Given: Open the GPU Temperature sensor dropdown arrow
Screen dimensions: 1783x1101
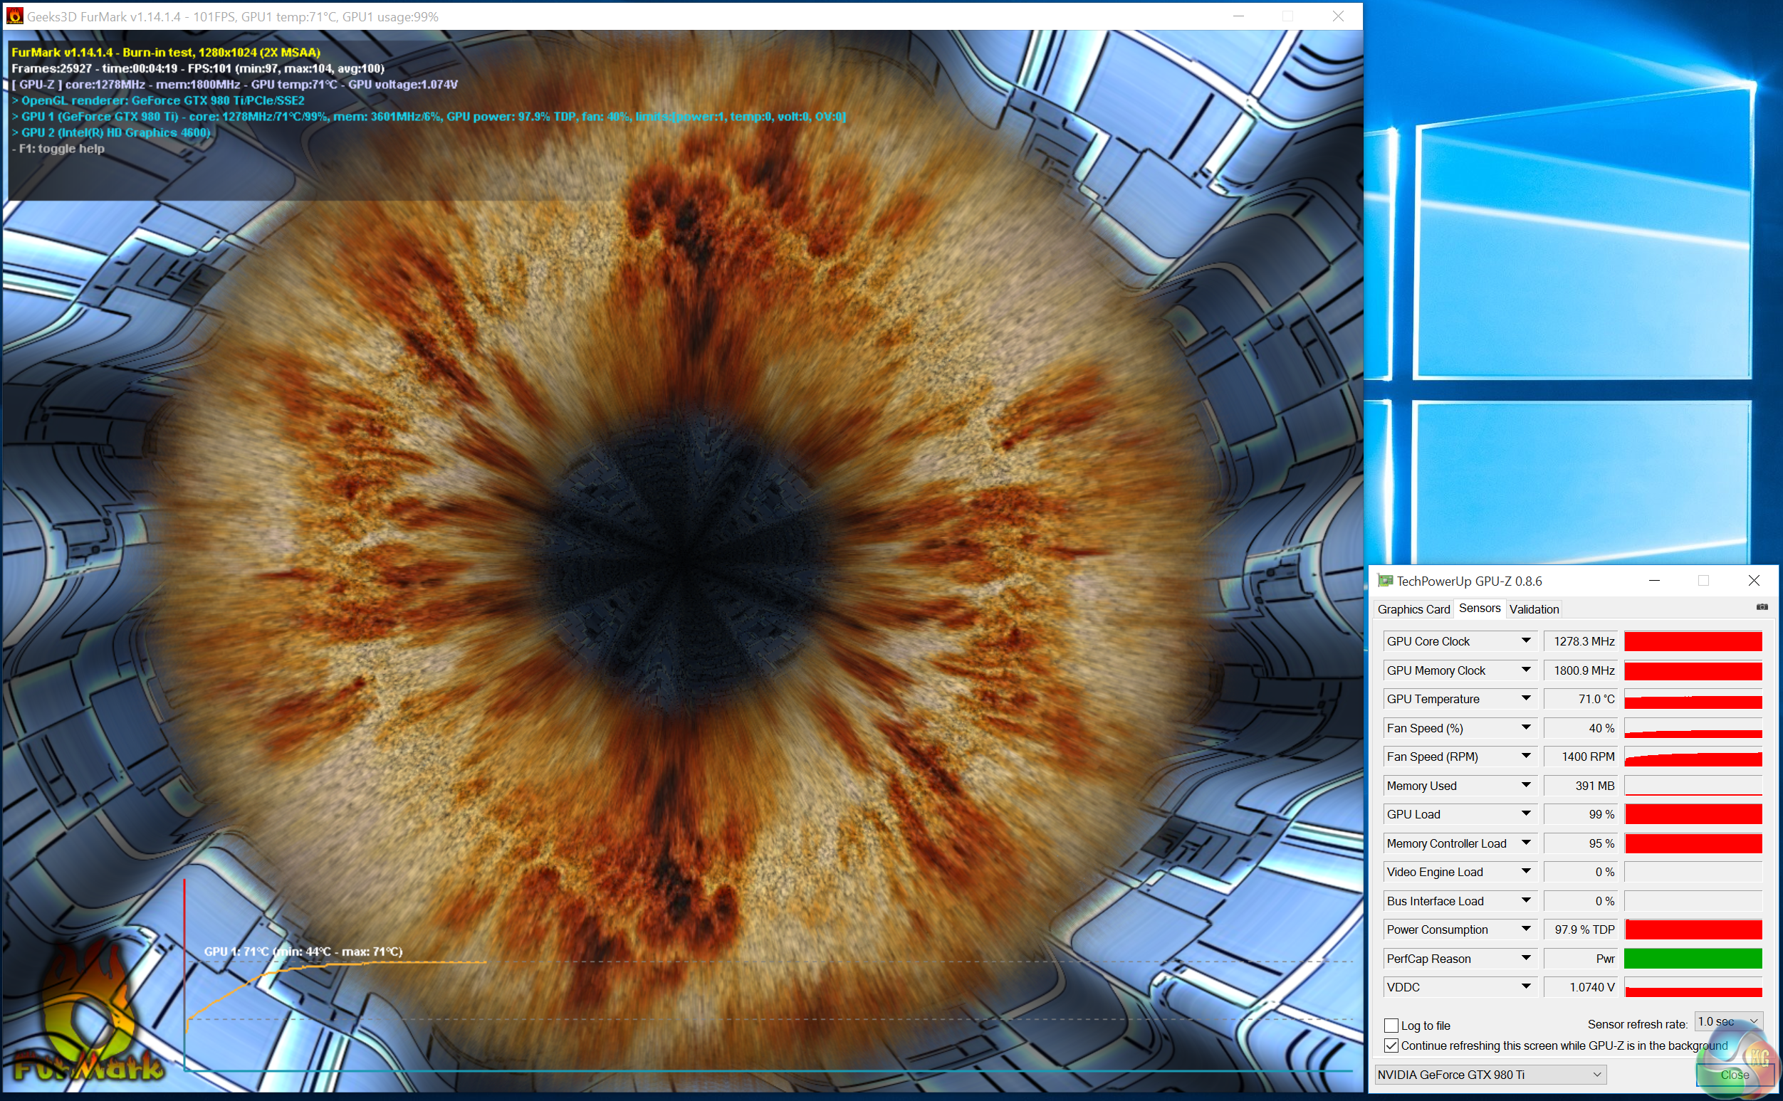Looking at the screenshot, I should tap(1526, 698).
